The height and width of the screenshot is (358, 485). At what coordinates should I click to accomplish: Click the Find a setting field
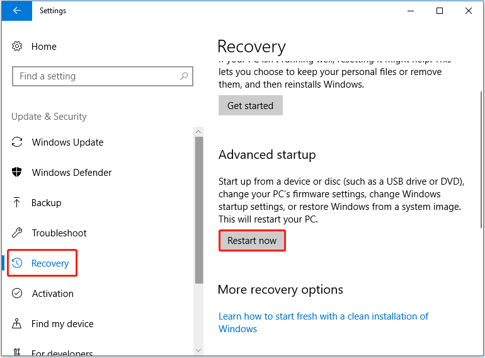click(103, 76)
